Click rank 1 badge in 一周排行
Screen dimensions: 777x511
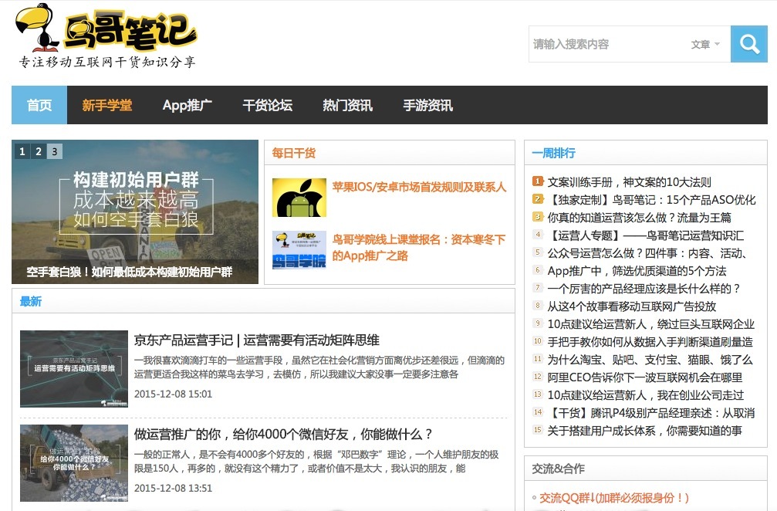(538, 182)
